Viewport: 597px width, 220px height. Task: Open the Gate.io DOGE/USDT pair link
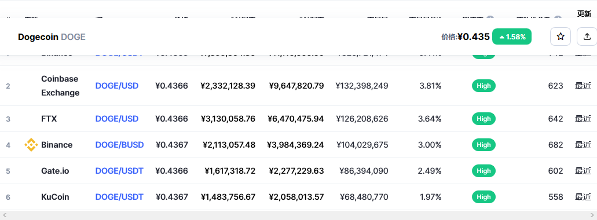119,171
